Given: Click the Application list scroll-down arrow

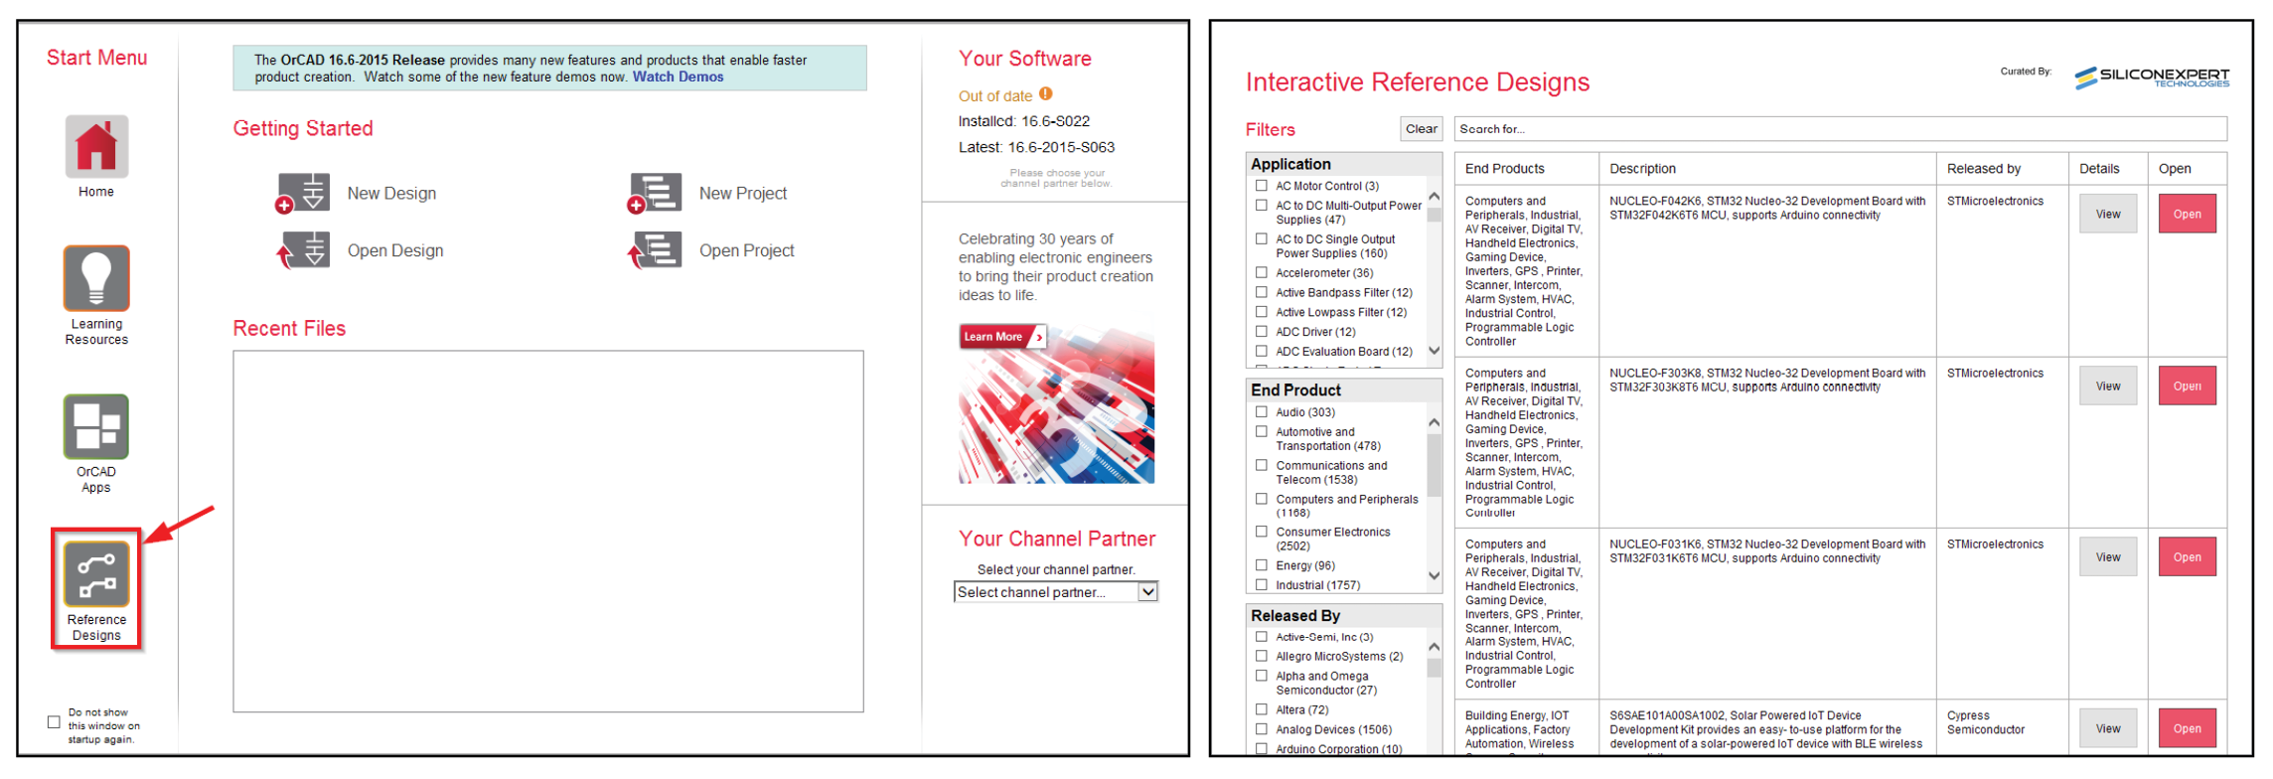Looking at the screenshot, I should point(1435,351).
